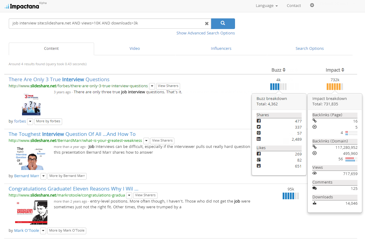The height and width of the screenshot is (240, 365).
Task: Open the dropdown next to author Mark O'Toole
Action: click(x=43, y=231)
